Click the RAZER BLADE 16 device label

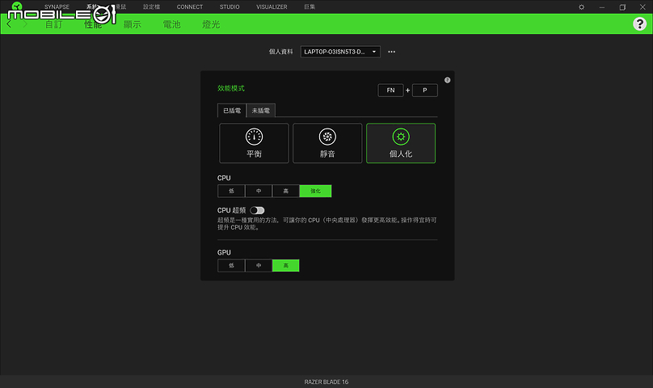(326, 382)
